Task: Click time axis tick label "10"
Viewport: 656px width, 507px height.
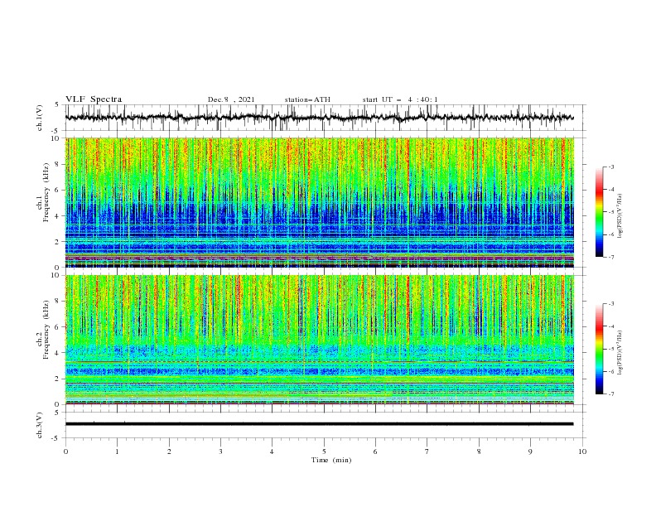Action: pos(582,451)
